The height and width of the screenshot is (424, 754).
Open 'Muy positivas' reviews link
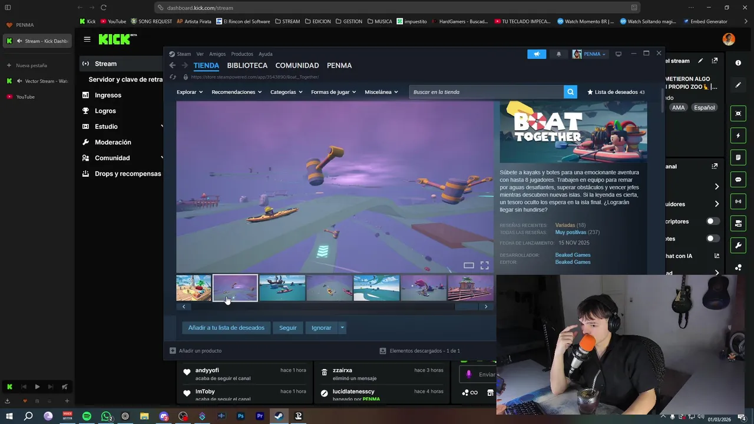[570, 232]
